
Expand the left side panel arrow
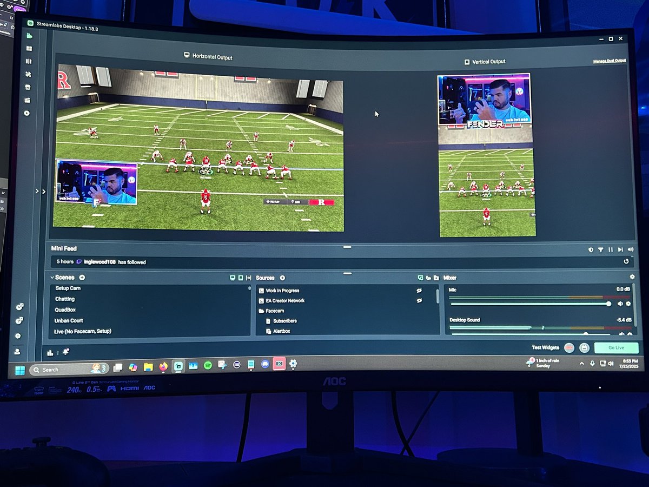click(44, 191)
